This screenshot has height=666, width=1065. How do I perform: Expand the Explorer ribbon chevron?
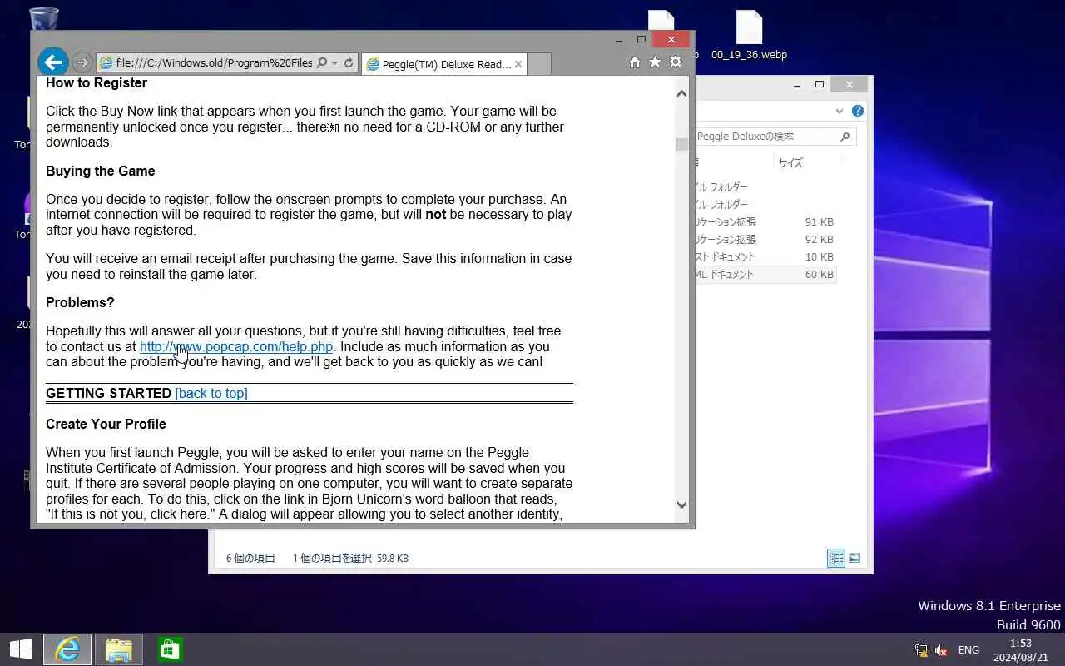coord(840,111)
